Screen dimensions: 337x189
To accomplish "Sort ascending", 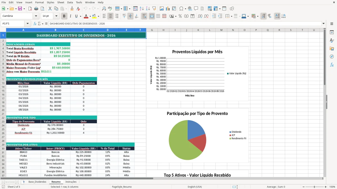I will 142,9.
